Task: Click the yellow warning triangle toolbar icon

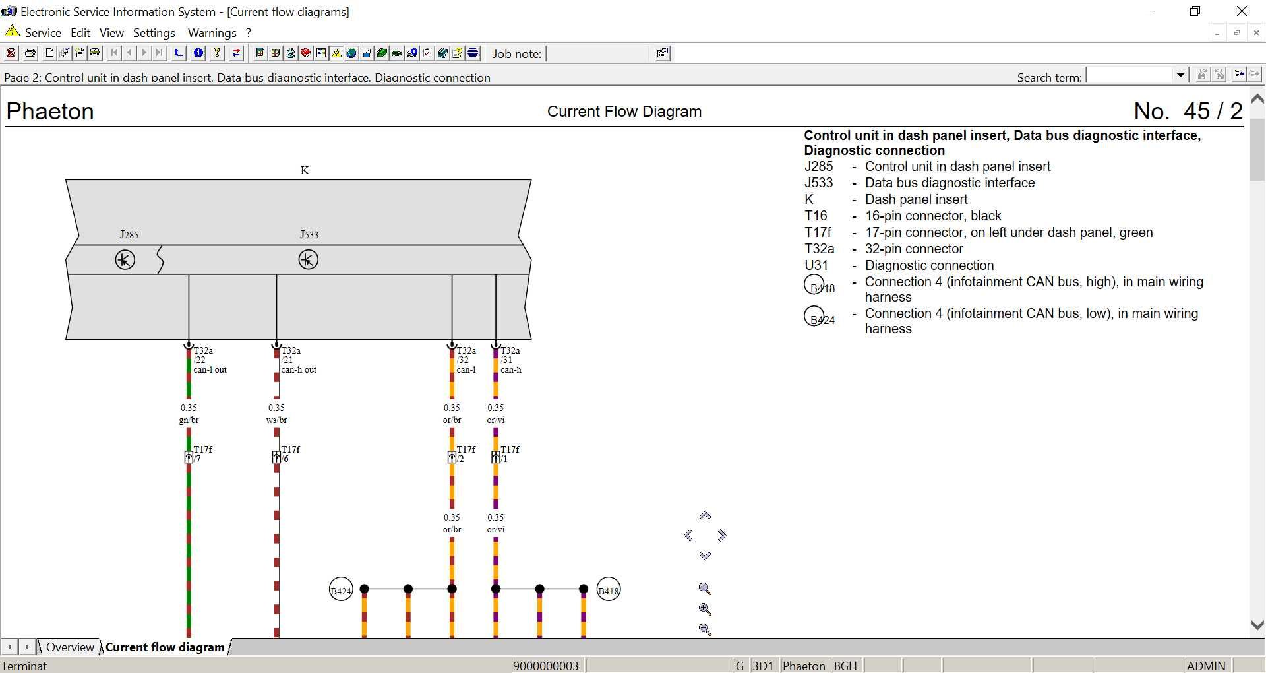Action: tap(336, 53)
